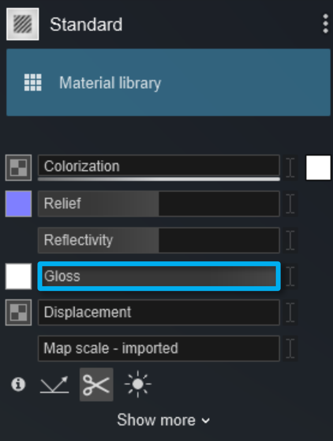Click the Map scale - imported field
Viewport: 333px width, 441px height.
[159, 348]
